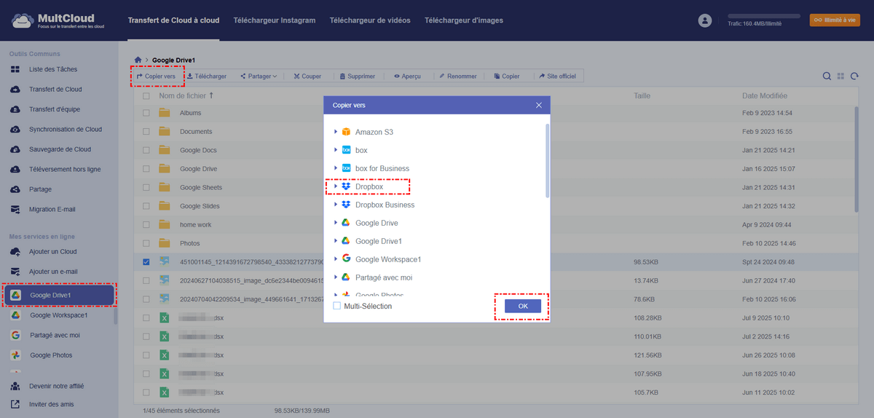
Task: Click Google Photos sidebar icon
Action: coord(15,355)
